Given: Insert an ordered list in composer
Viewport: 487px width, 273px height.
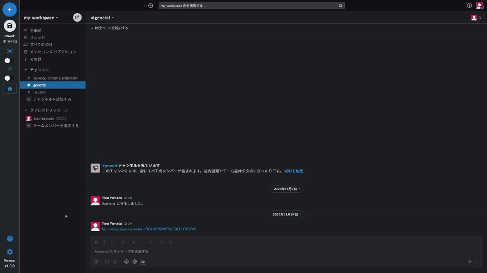Looking at the screenshot, I should 133,242.
